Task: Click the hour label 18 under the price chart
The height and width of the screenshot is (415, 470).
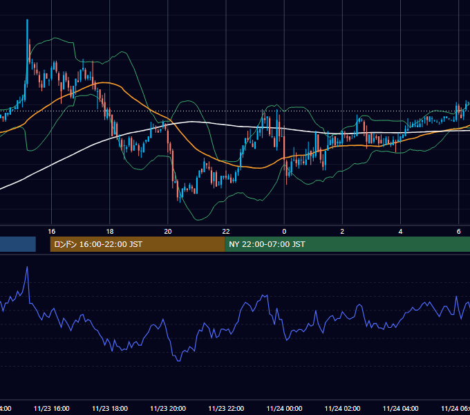Action: click(110, 231)
